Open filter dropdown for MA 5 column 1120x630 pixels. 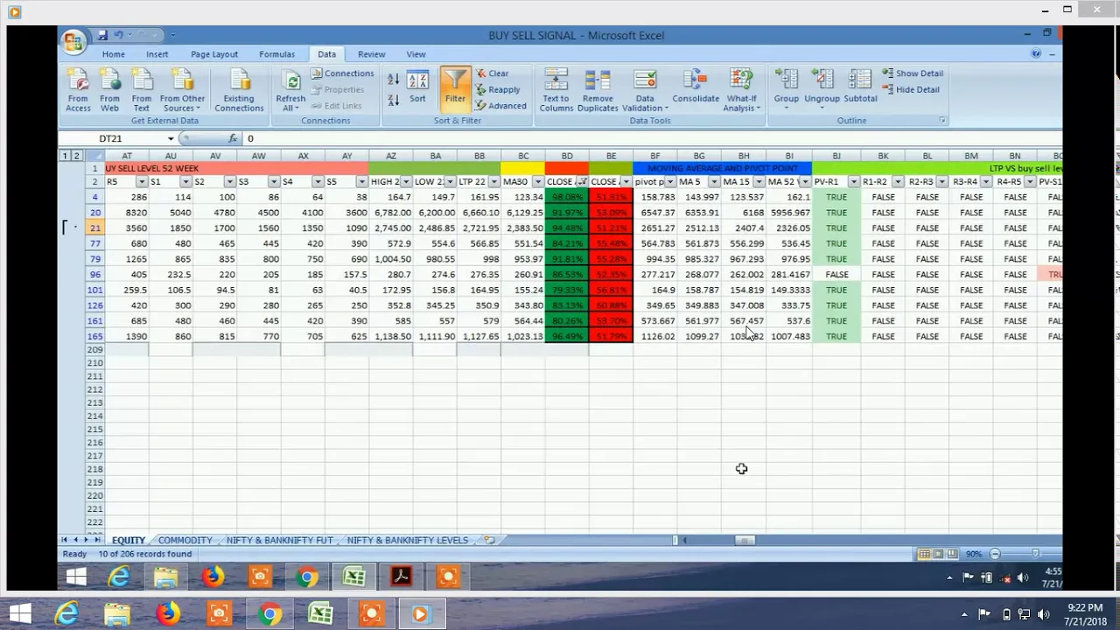click(x=714, y=182)
